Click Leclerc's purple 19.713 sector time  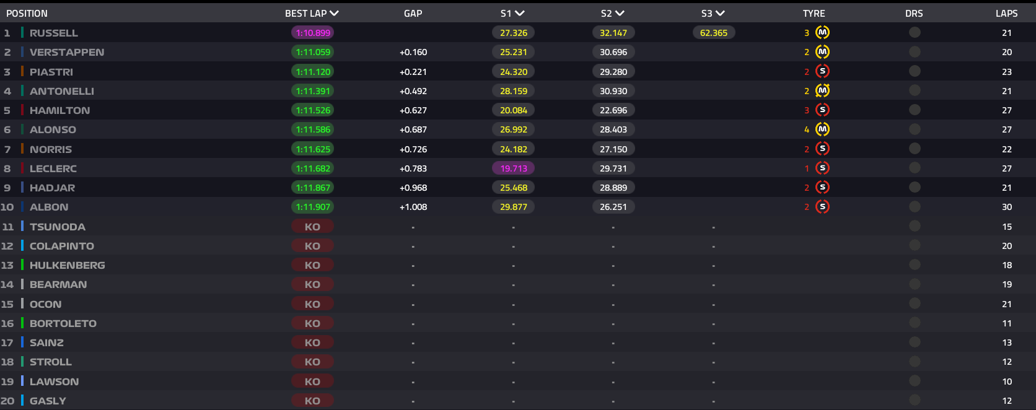[514, 168]
